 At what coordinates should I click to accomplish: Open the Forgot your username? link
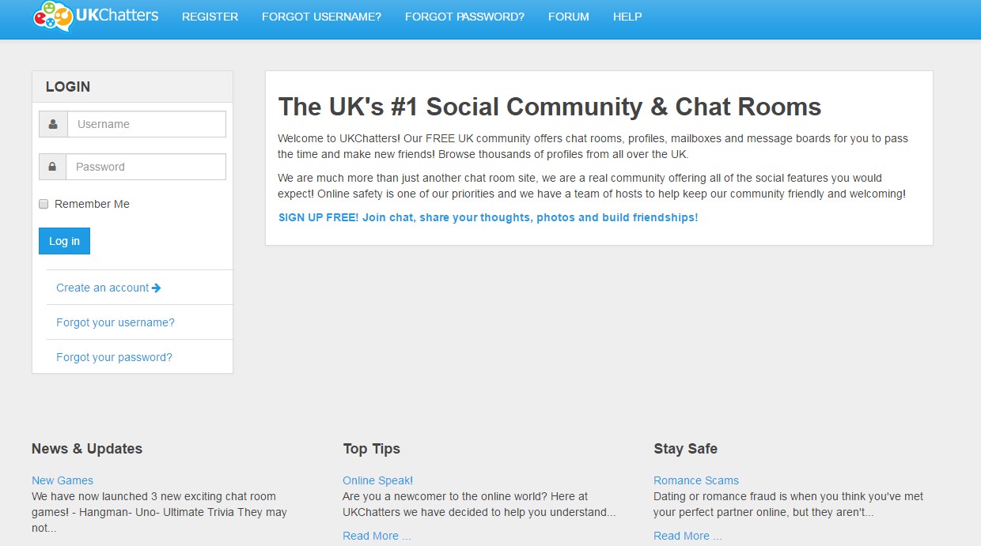pyautogui.click(x=115, y=322)
